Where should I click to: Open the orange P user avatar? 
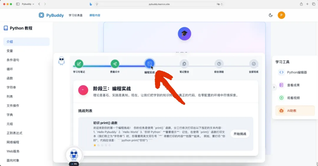(281, 15)
